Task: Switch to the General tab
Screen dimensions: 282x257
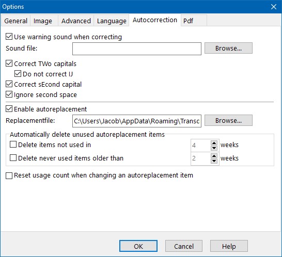Action: point(15,21)
